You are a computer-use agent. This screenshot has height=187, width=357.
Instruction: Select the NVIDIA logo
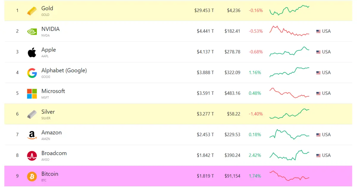coord(32,31)
